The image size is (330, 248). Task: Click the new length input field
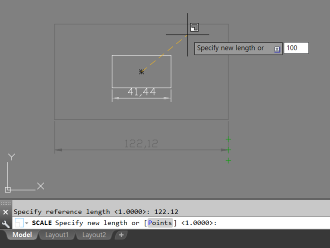[296, 48]
